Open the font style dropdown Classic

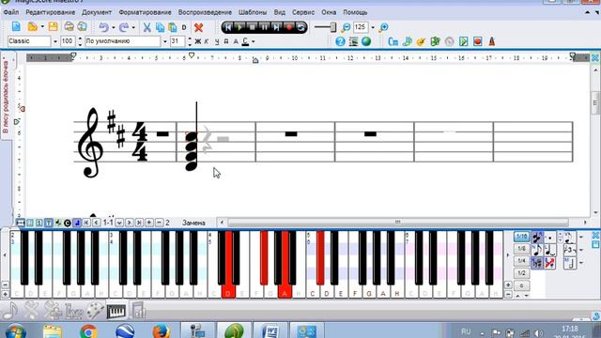[55, 41]
